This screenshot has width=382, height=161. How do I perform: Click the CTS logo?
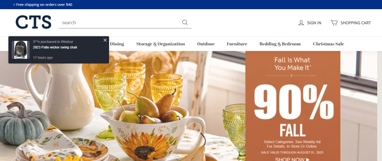pos(34,22)
